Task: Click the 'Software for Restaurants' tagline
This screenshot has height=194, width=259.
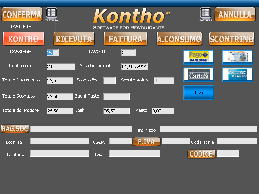Action: [x=129, y=28]
